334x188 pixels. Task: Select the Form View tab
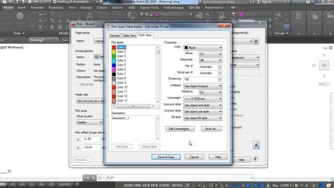(x=145, y=35)
